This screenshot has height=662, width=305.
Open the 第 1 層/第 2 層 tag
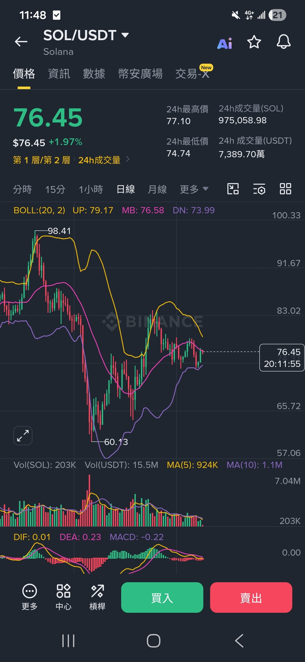click(42, 160)
